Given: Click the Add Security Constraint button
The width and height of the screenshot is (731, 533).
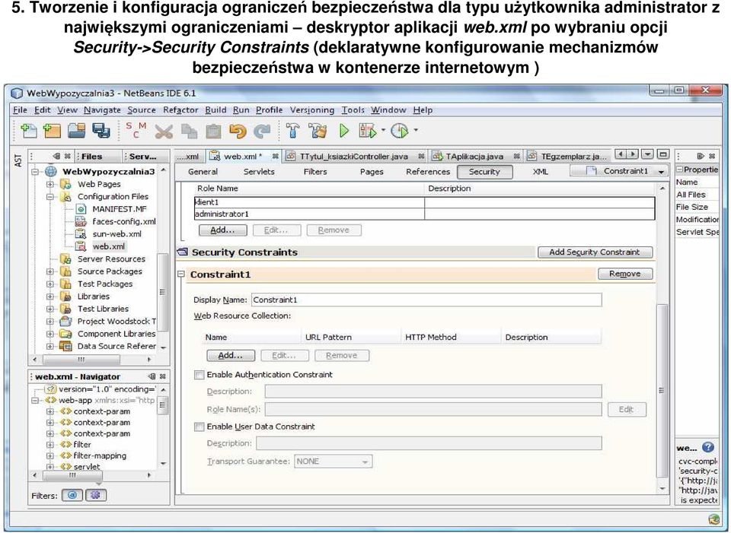Looking at the screenshot, I should [595, 252].
